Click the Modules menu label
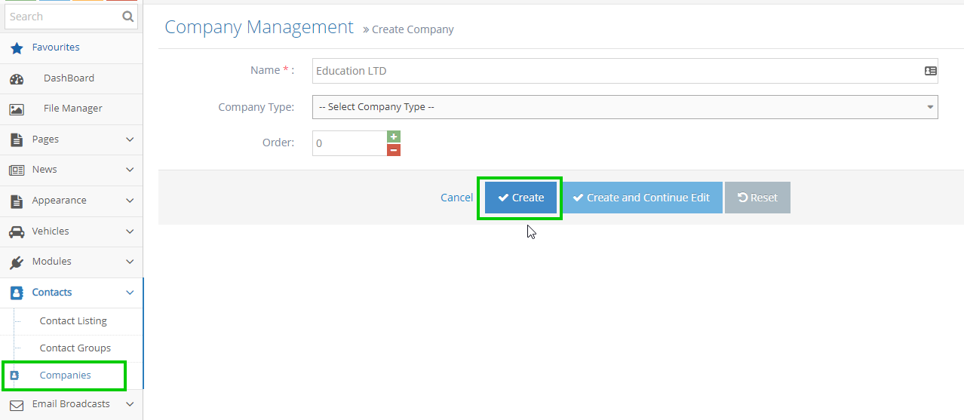The image size is (964, 420). (x=52, y=262)
